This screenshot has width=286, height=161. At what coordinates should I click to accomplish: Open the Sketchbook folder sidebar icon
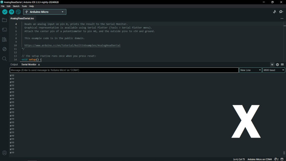[4, 20]
